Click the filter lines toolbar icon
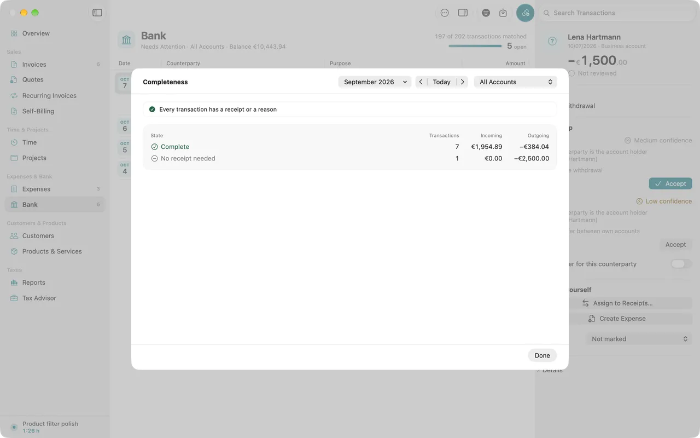Viewport: 700px width, 438px height. tap(486, 13)
